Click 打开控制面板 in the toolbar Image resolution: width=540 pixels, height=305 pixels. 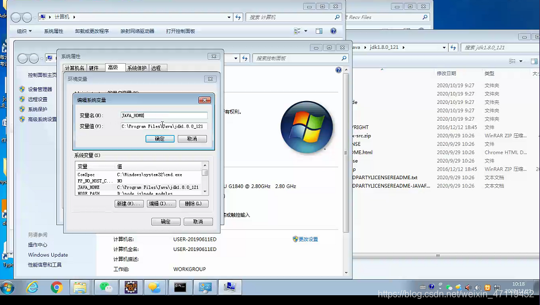click(181, 31)
